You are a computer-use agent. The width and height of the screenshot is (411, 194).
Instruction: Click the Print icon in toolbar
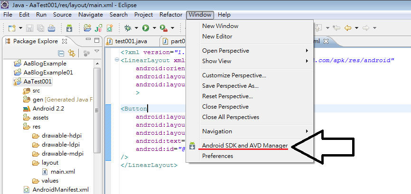[51, 28]
